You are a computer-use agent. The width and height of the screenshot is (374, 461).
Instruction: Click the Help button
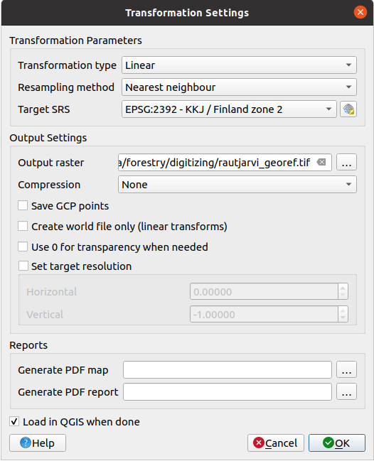pos(38,443)
